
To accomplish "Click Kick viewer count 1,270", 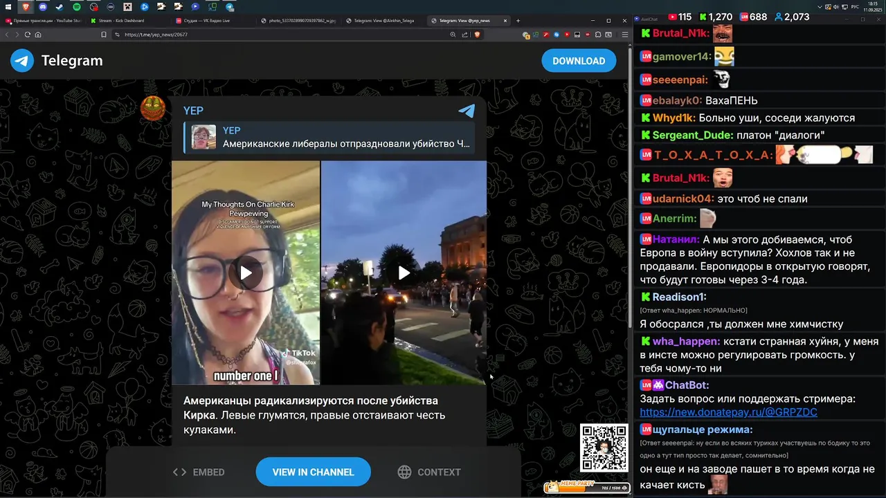I will (716, 17).
